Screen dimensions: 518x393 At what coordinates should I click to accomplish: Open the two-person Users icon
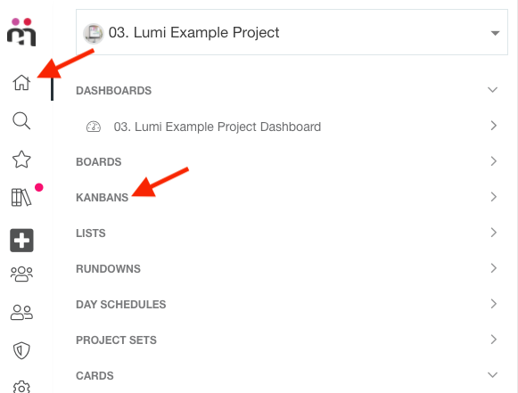click(x=21, y=312)
